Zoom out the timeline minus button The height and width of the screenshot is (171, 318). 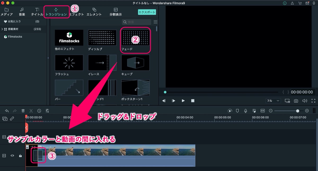pos(271,111)
